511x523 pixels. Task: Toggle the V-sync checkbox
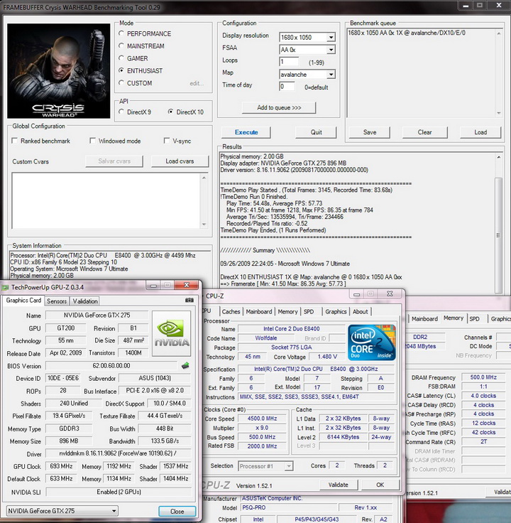167,141
